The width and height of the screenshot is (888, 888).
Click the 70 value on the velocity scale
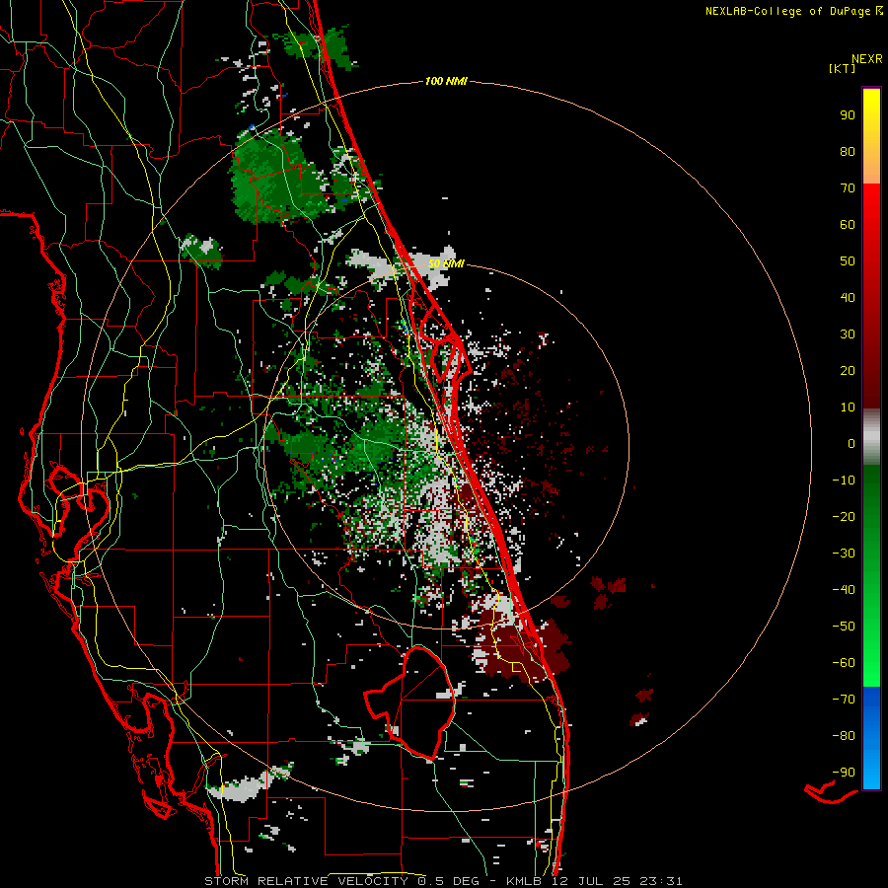click(x=848, y=188)
